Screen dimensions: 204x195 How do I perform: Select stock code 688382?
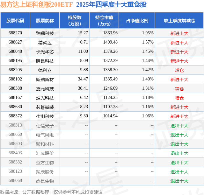[15, 162]
